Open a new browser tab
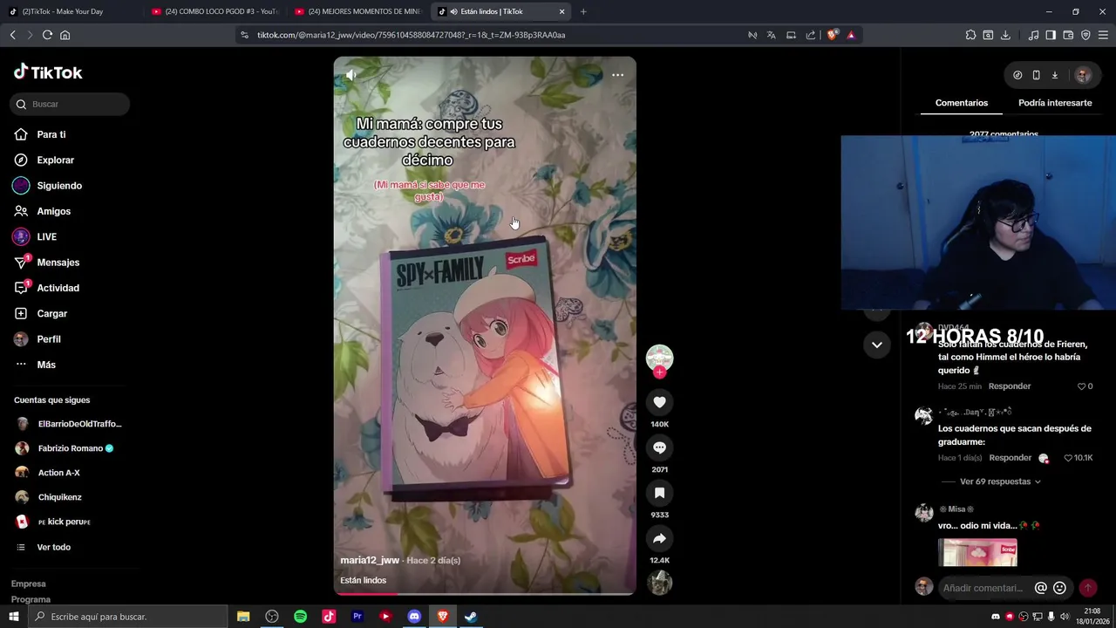The image size is (1116, 628). click(x=583, y=11)
